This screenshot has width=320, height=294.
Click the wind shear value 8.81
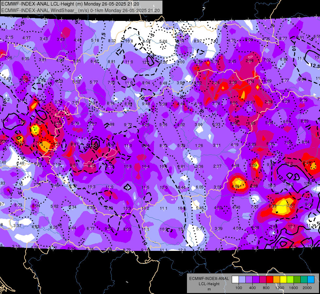[112, 62]
